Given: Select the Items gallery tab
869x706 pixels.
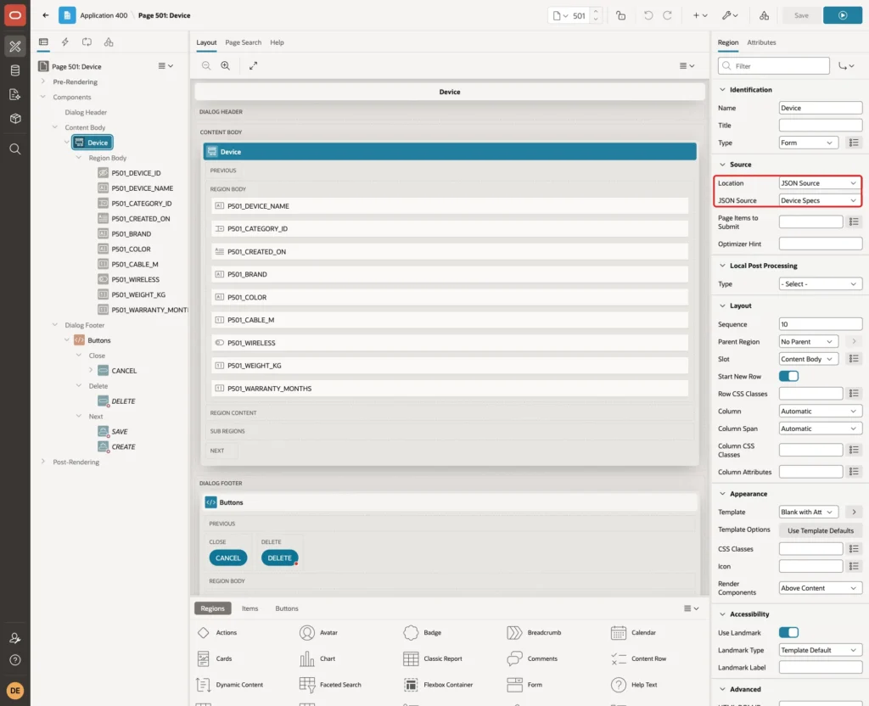Looking at the screenshot, I should 250,608.
